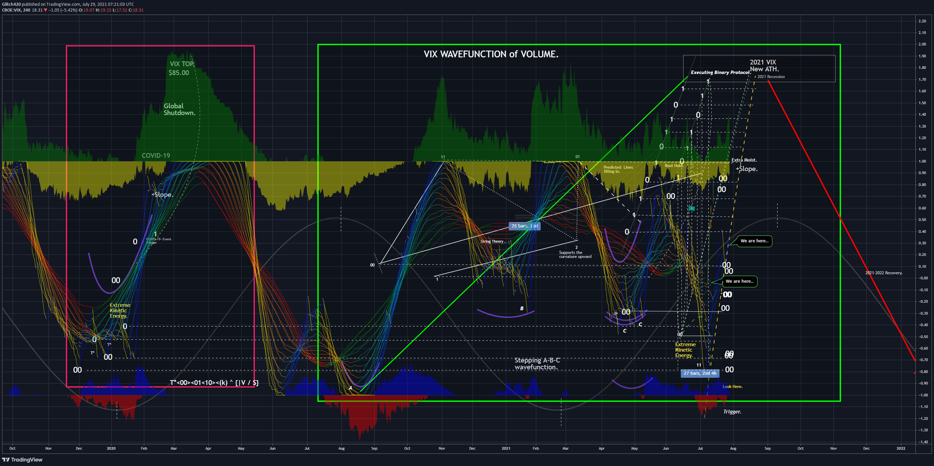Click the 2020 label on time axis

point(111,449)
